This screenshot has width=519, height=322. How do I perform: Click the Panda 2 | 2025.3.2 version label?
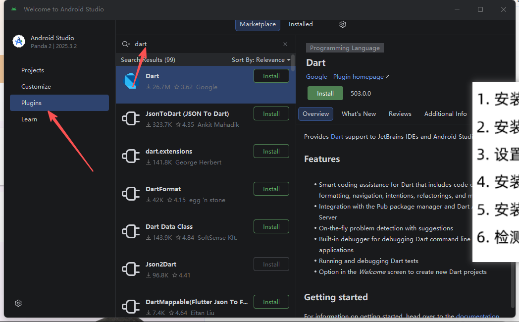click(x=53, y=47)
